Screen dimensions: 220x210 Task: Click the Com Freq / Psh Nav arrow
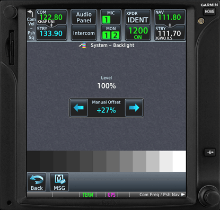click(183, 195)
